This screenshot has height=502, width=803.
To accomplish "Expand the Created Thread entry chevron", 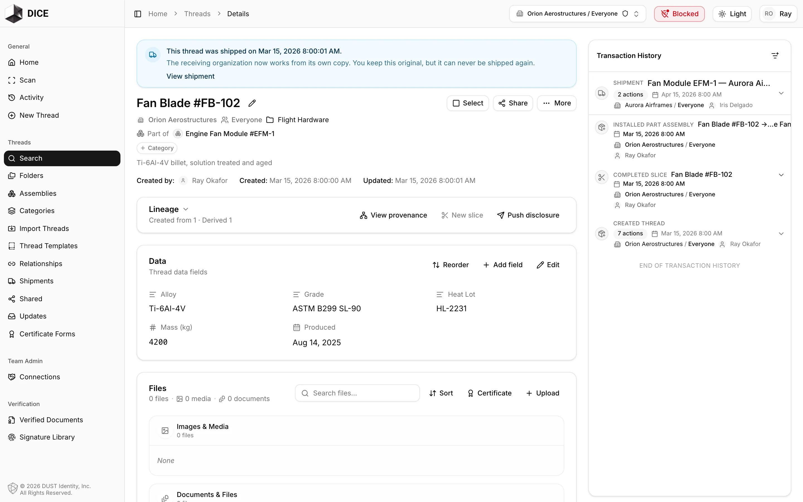I will (x=781, y=234).
